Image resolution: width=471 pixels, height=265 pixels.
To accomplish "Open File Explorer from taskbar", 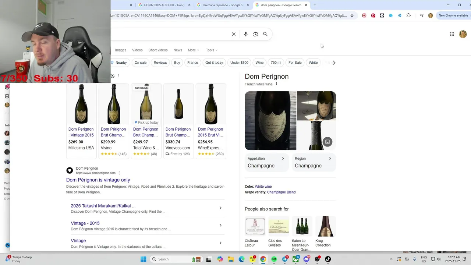I will [231, 259].
